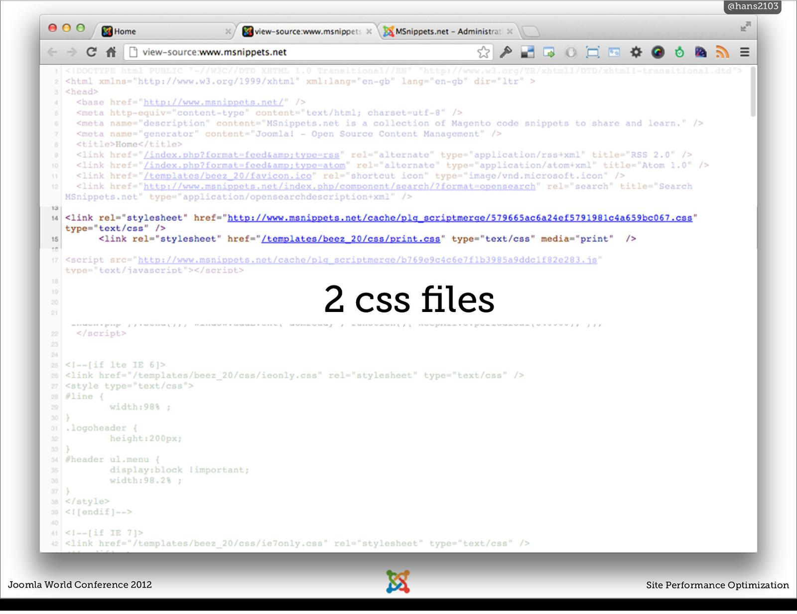This screenshot has height=614, width=797.
Task: Open the /templates/beez_20/css/print.css link
Action: click(x=351, y=239)
